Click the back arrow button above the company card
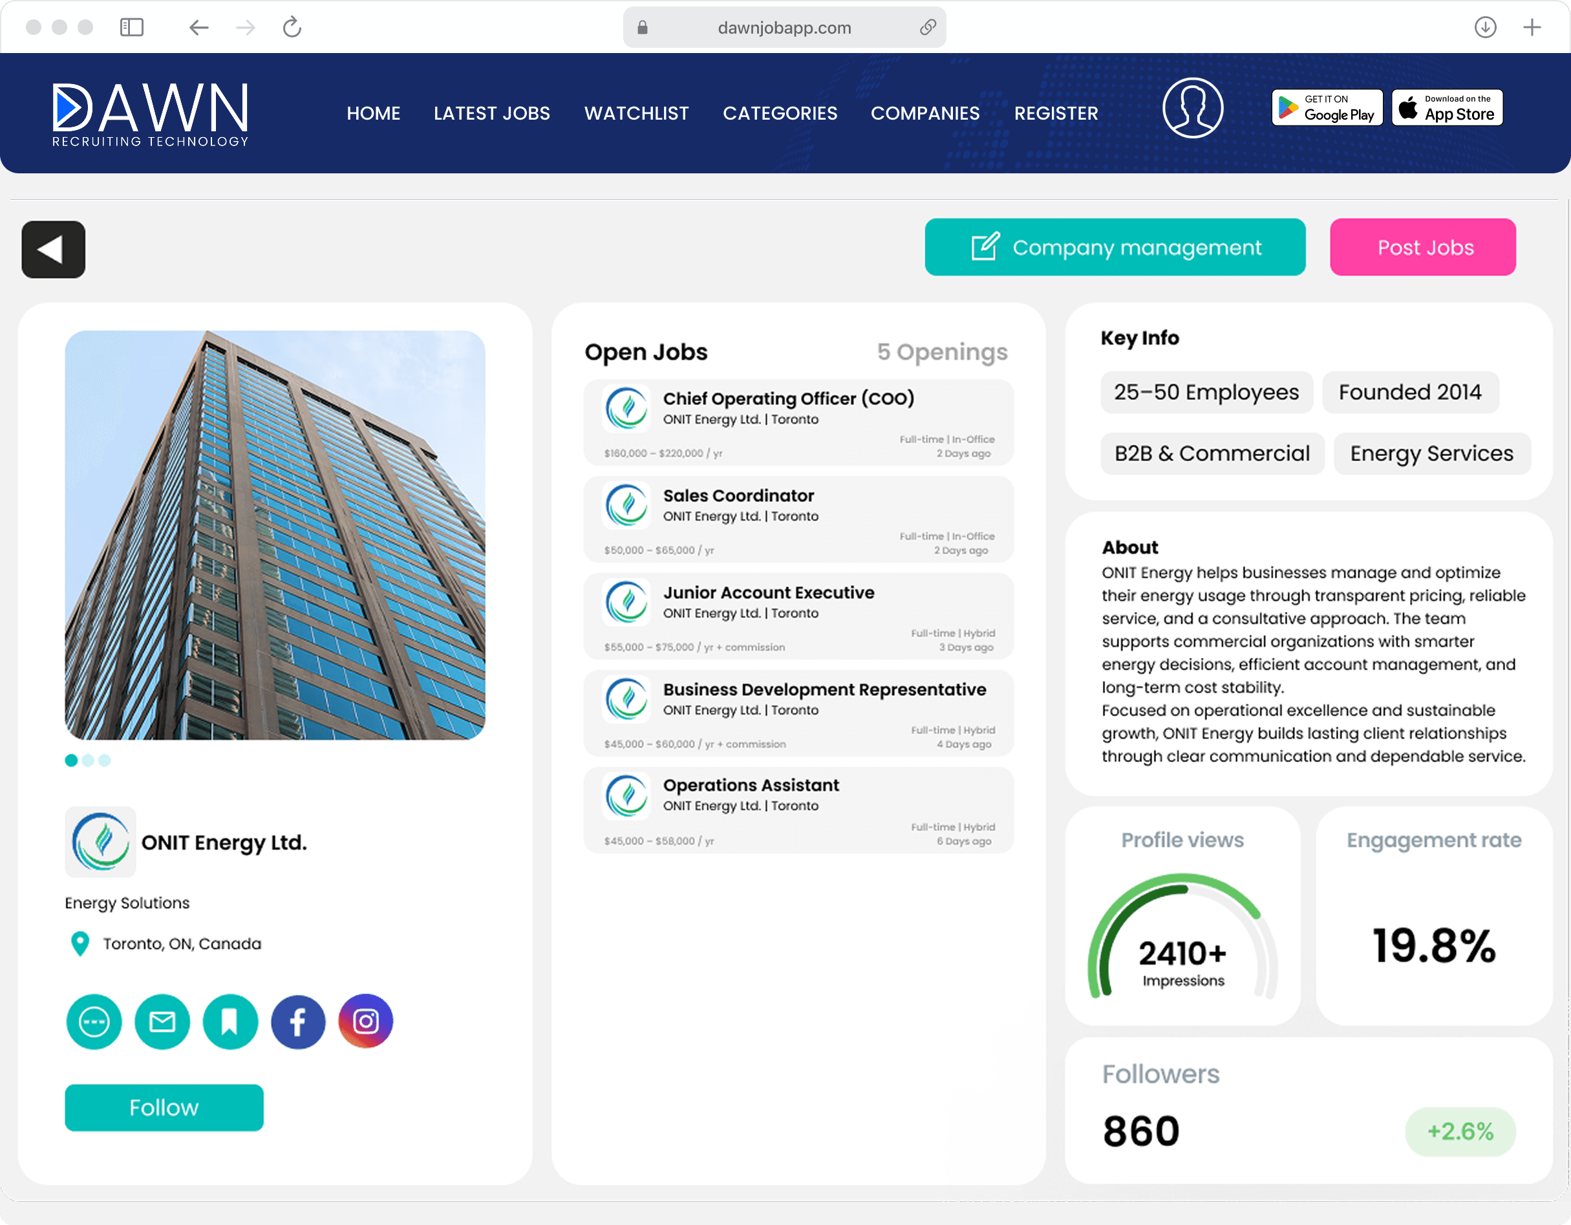This screenshot has height=1225, width=1571. 52,249
